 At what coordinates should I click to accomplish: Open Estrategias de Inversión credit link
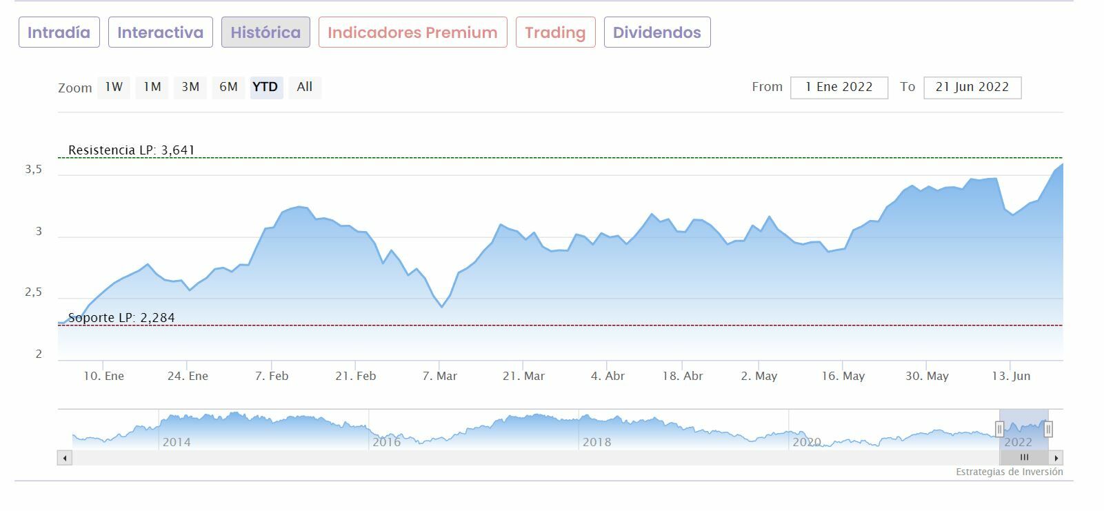(1009, 472)
